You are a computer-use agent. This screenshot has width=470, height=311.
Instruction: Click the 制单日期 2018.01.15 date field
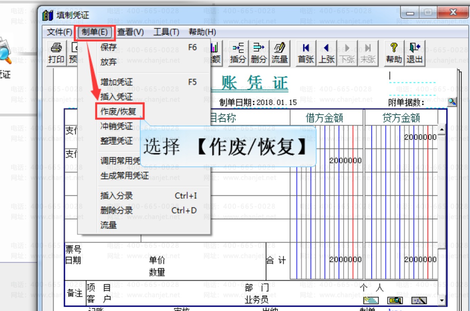click(277, 103)
